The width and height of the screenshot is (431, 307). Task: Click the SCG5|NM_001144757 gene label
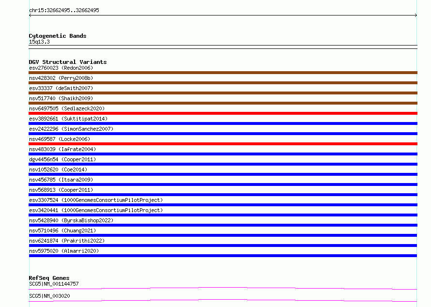click(x=54, y=284)
